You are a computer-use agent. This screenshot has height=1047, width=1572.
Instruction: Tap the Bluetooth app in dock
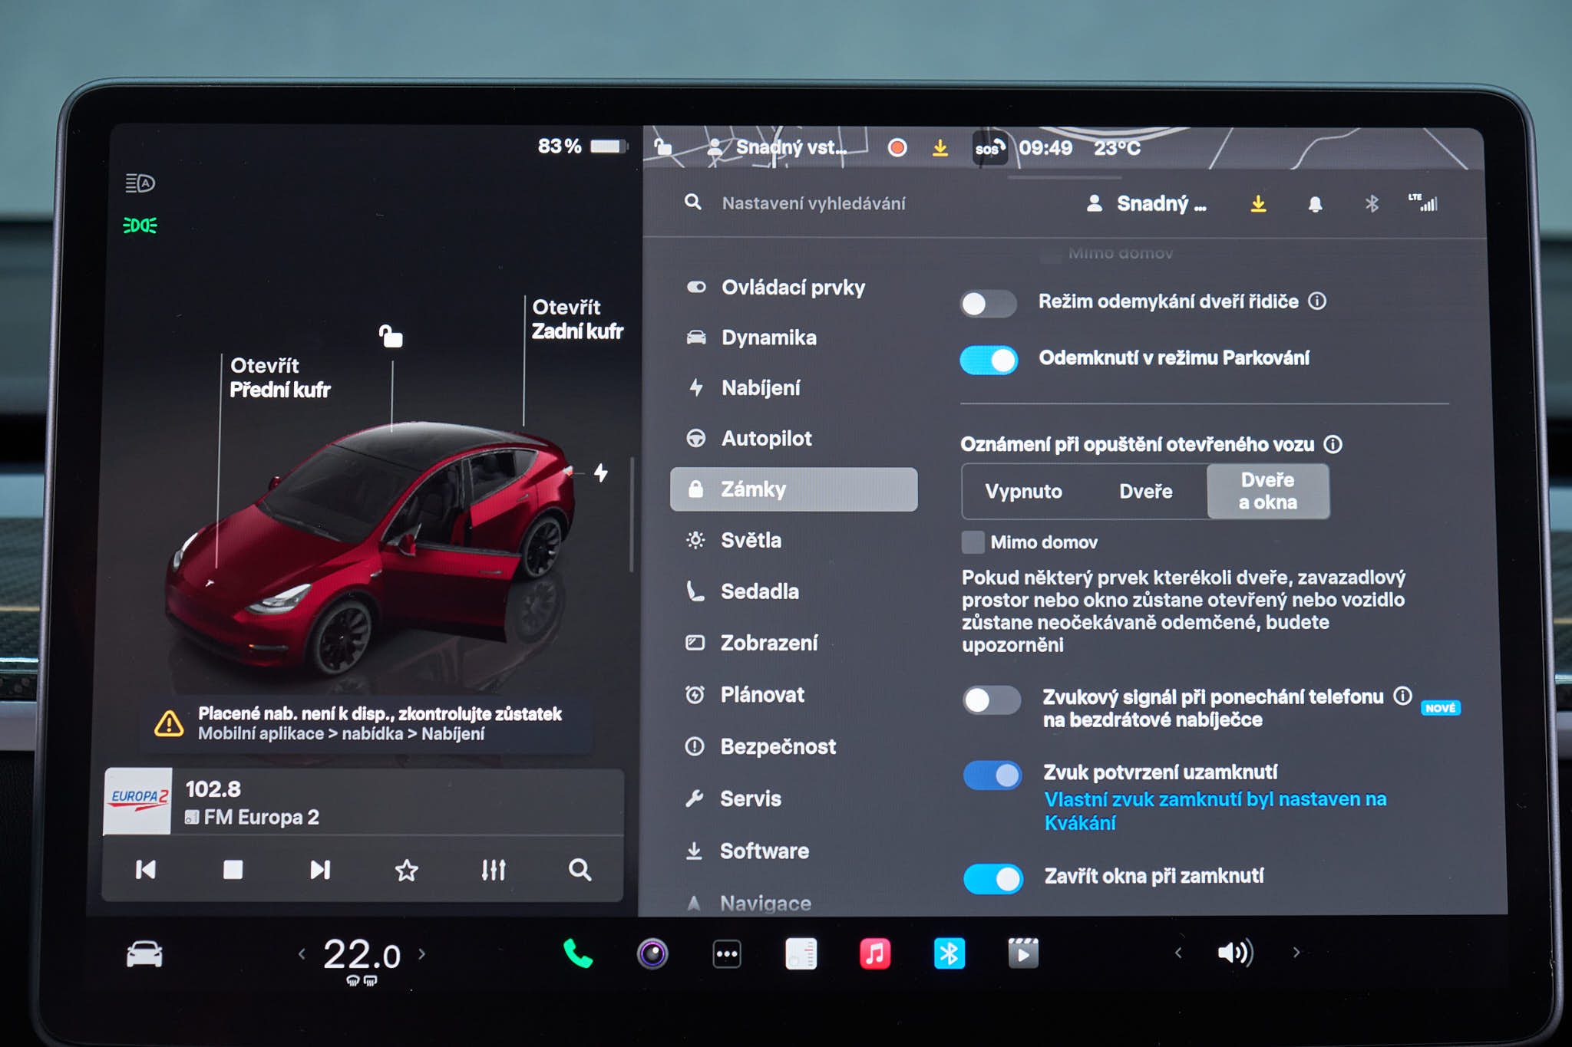point(949,953)
